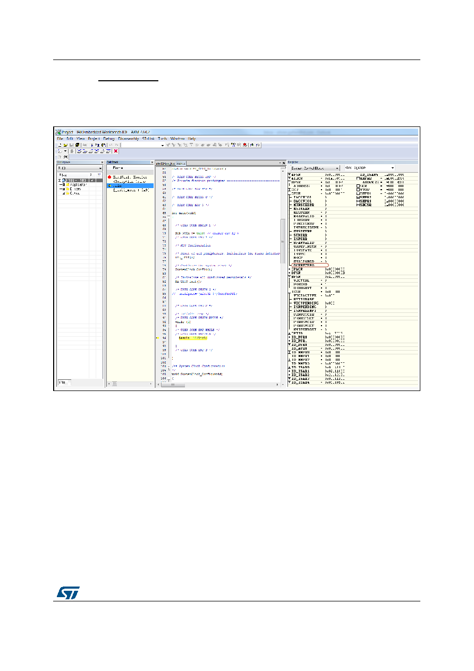The image size is (474, 671).
Task: Open the Project menu
Action: [x=94, y=138]
